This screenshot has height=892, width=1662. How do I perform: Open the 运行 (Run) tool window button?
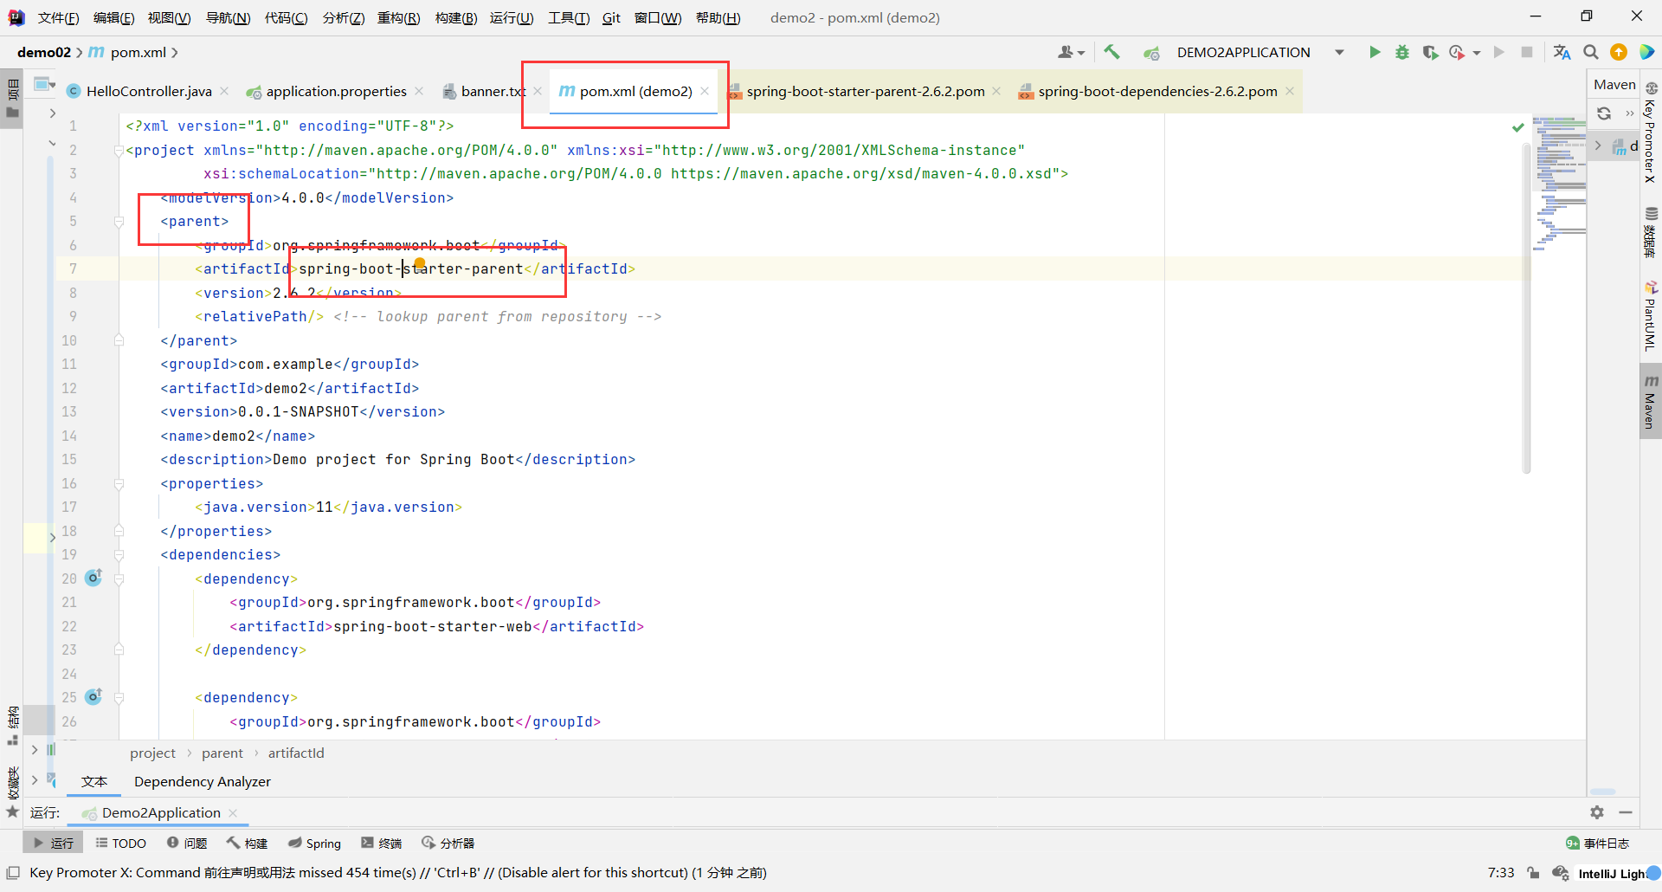point(53,843)
